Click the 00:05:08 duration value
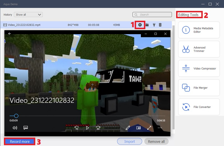224x146 pixels. pos(94,25)
